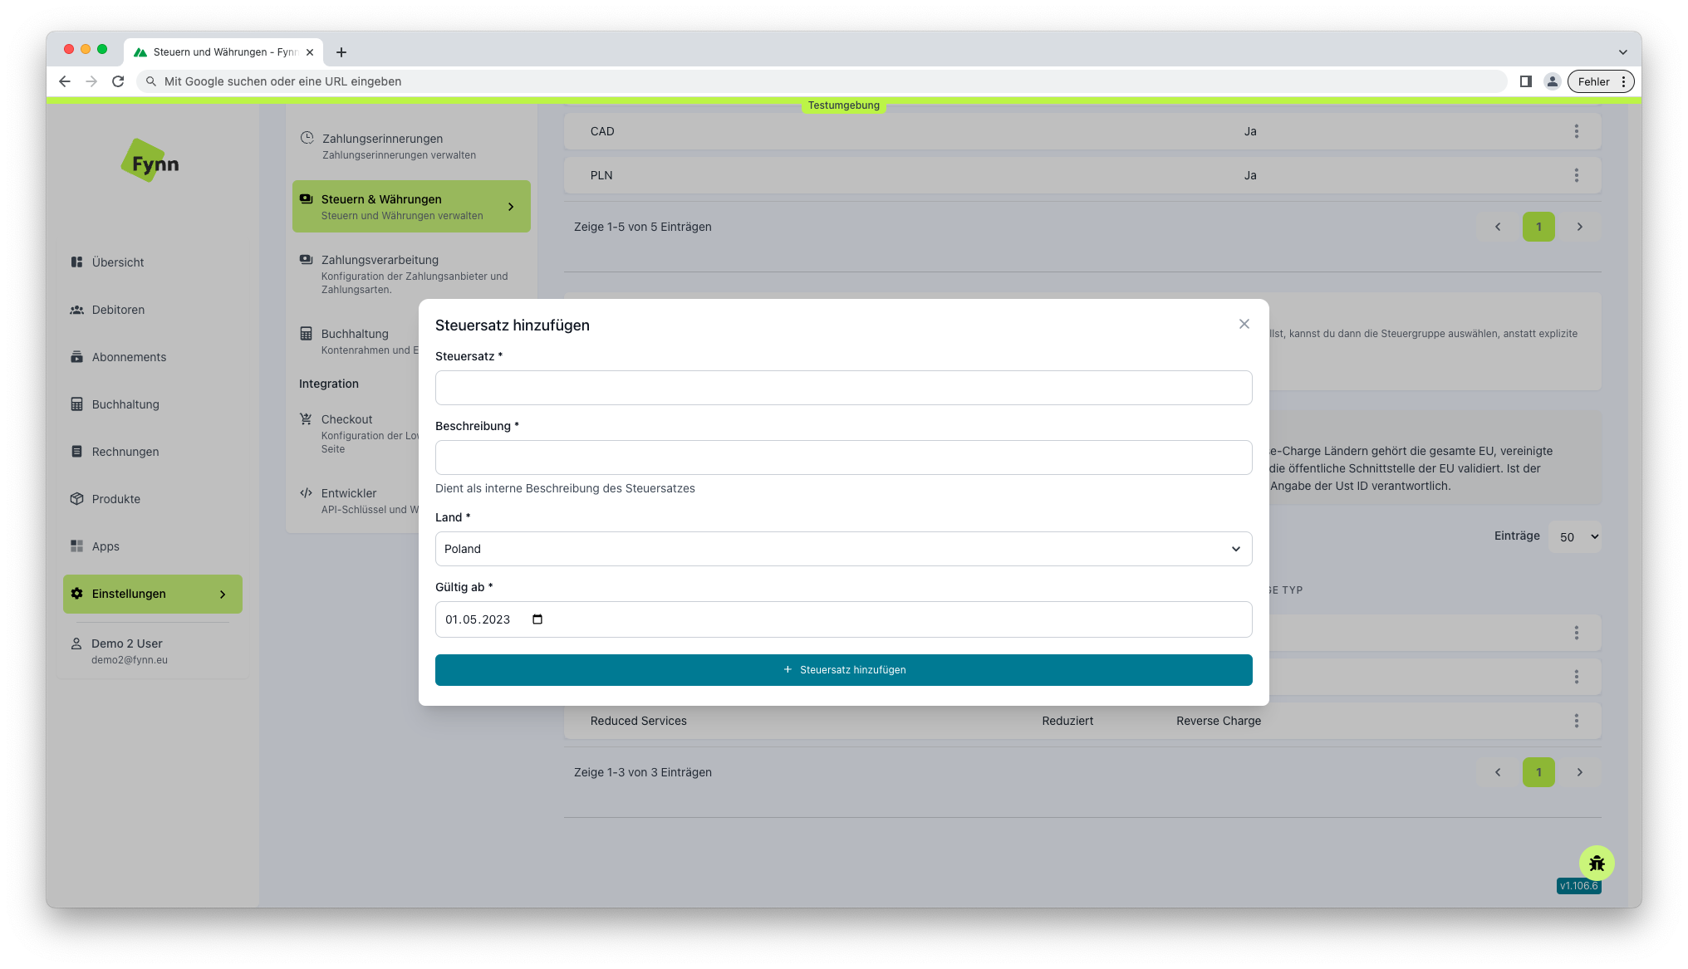
Task: Click Beschreibung input field
Action: pyautogui.click(x=843, y=457)
